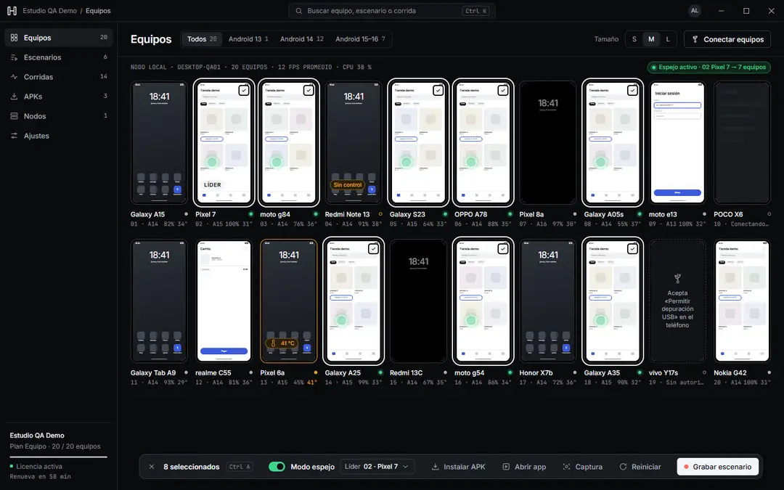Click the Ajustes sliders icon in sidebar
This screenshot has width=784, height=490.
(14, 136)
